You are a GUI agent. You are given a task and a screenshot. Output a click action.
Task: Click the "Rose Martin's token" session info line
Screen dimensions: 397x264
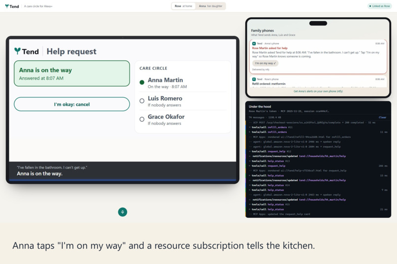(x=289, y=111)
